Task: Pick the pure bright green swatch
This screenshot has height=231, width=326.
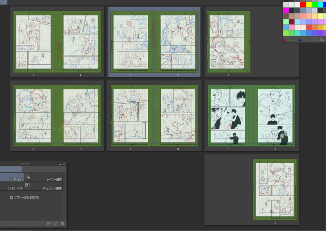Action: [x=315, y=4]
